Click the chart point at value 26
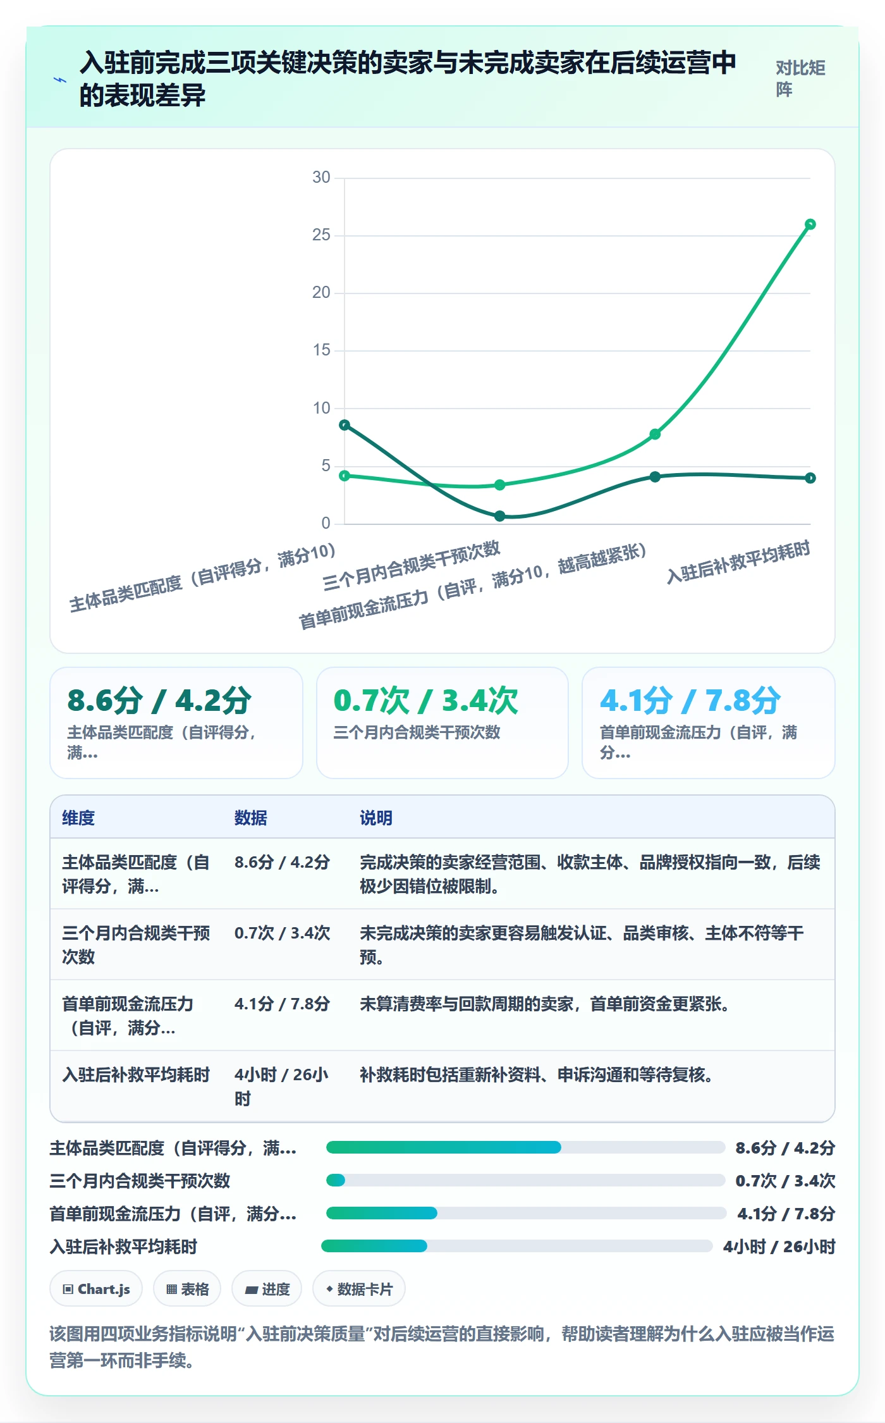 [810, 224]
